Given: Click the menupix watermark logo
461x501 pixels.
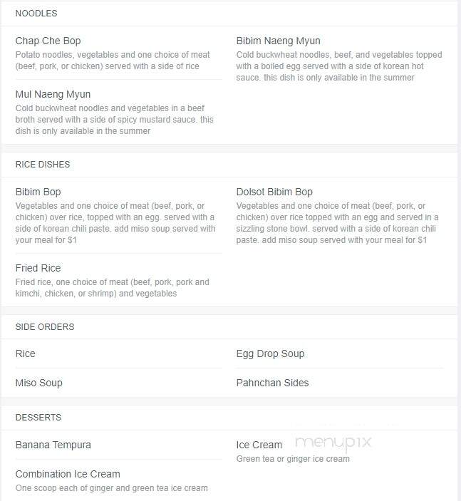Looking at the screenshot, I should click(333, 443).
